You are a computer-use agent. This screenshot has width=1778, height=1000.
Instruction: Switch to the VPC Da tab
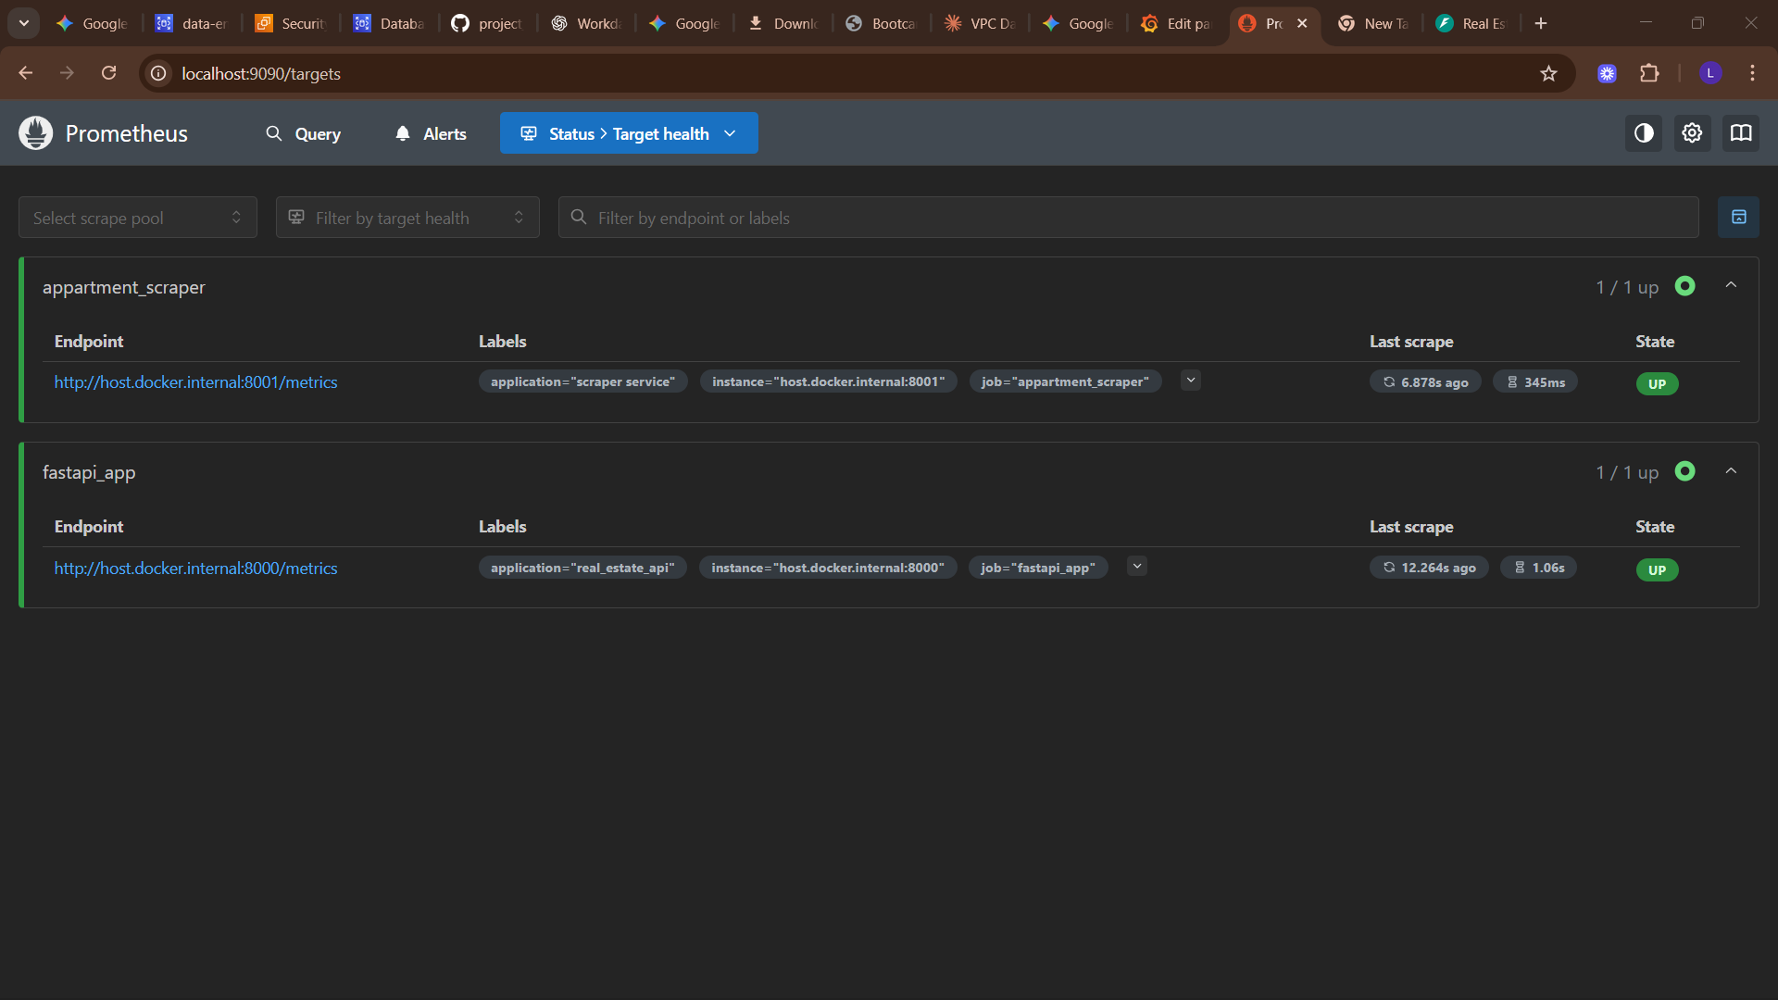(980, 23)
